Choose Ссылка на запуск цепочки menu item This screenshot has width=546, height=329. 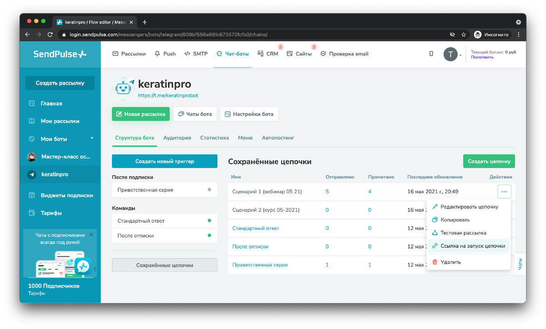pyautogui.click(x=468, y=246)
